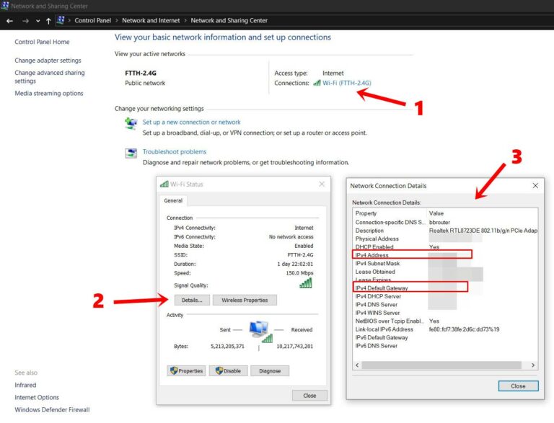Image resolution: width=554 pixels, height=423 pixels.
Task: Click the Set up new connection icon
Action: (131, 123)
